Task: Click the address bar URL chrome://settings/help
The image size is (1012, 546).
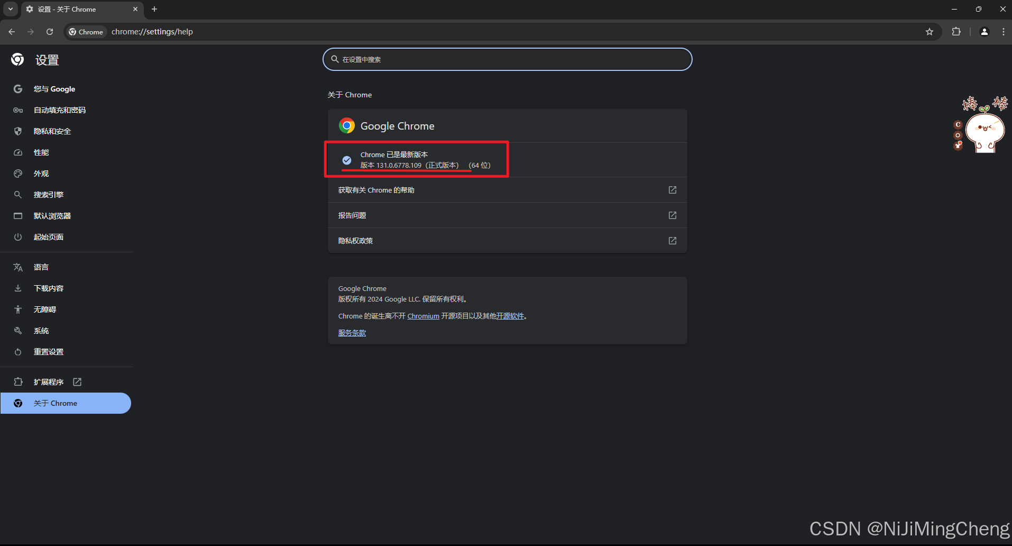Action: (152, 32)
